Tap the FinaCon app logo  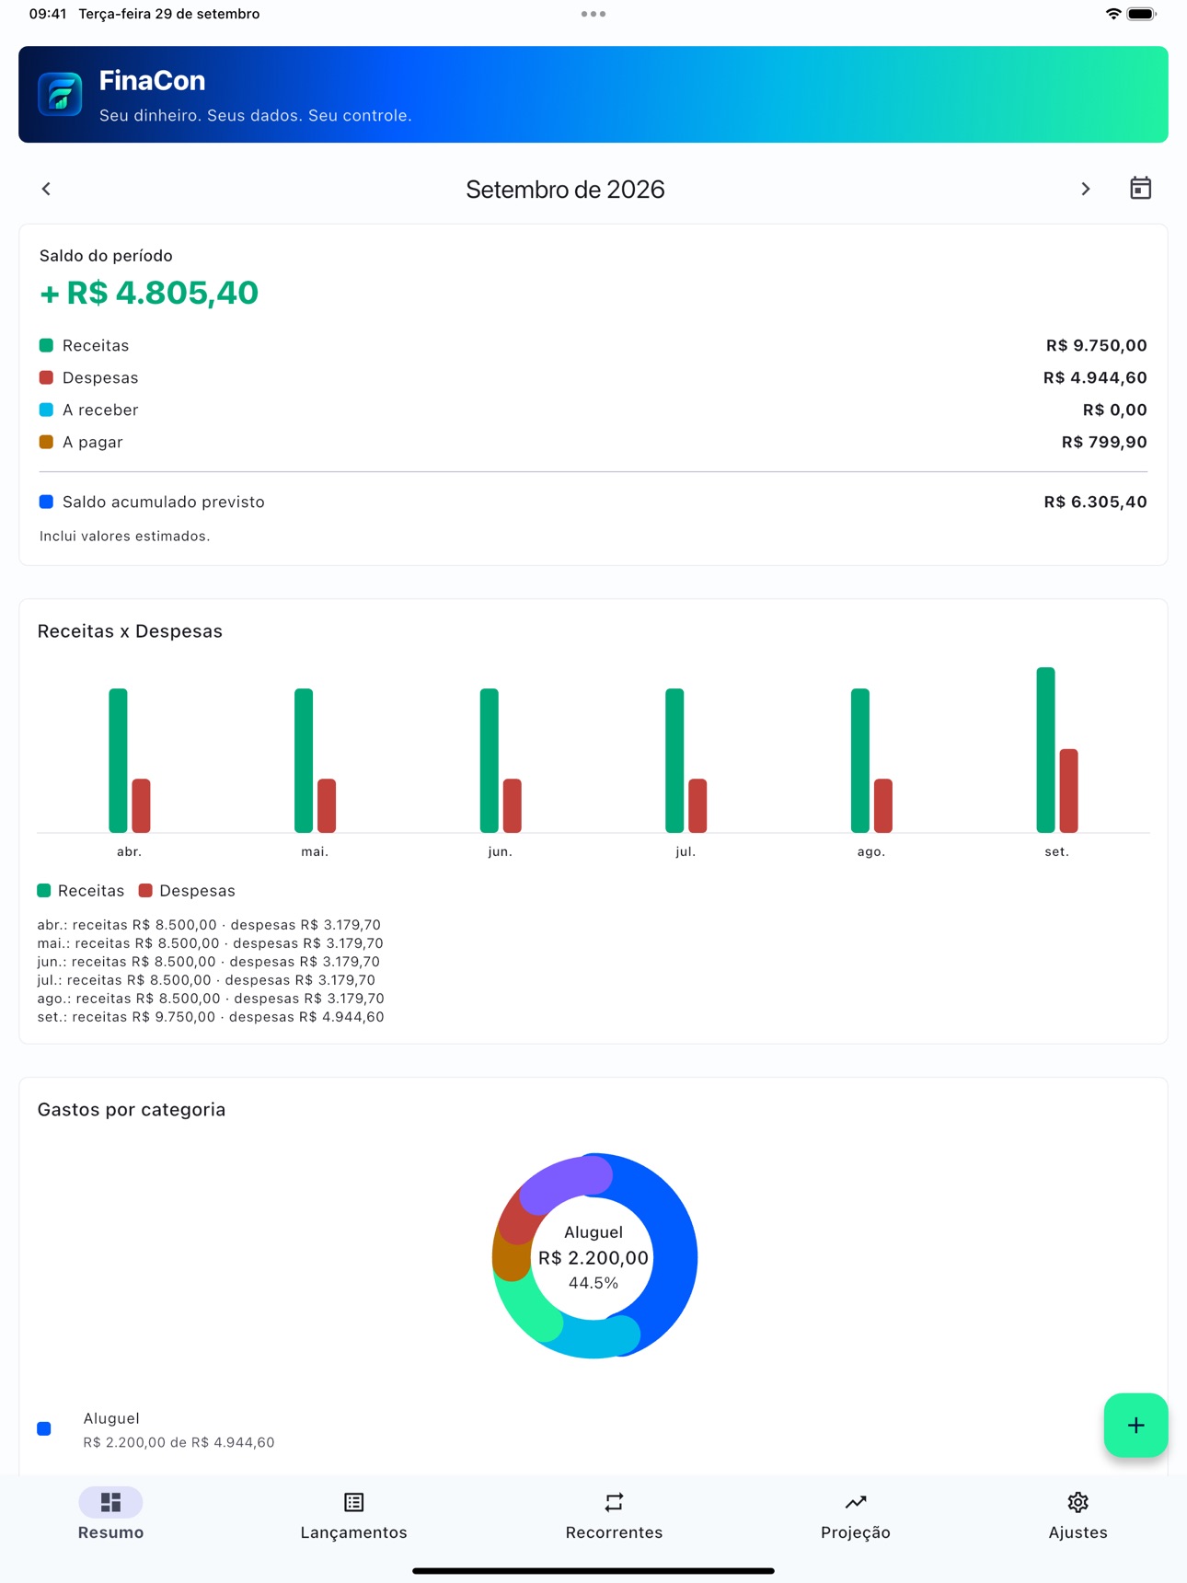click(x=60, y=95)
